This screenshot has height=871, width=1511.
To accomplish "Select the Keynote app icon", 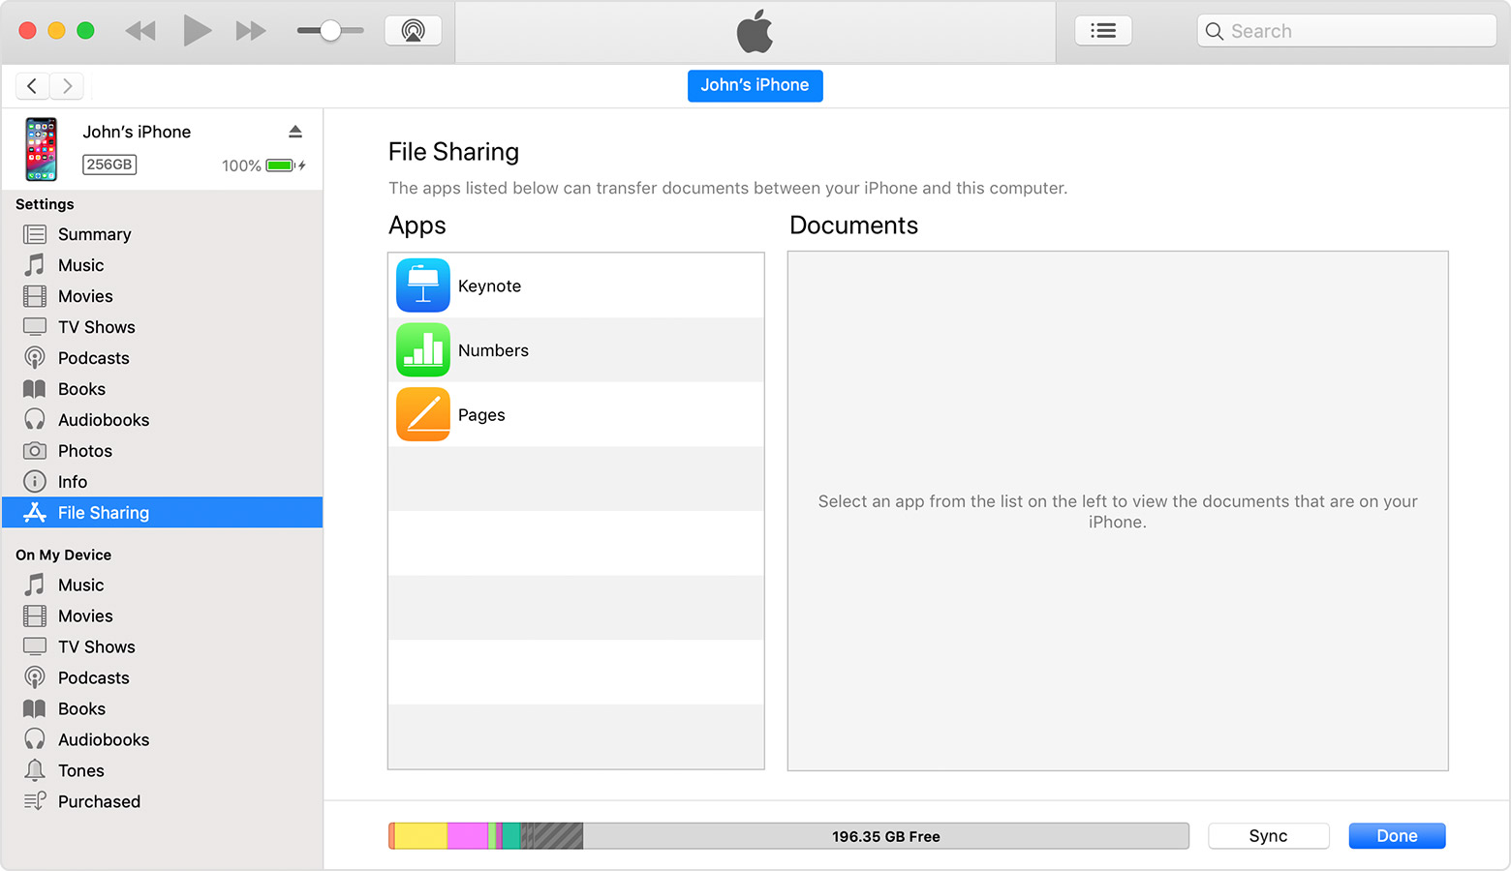I will (423, 285).
